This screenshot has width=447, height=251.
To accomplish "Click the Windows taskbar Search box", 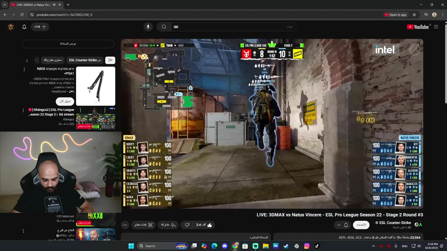I will (163, 246).
